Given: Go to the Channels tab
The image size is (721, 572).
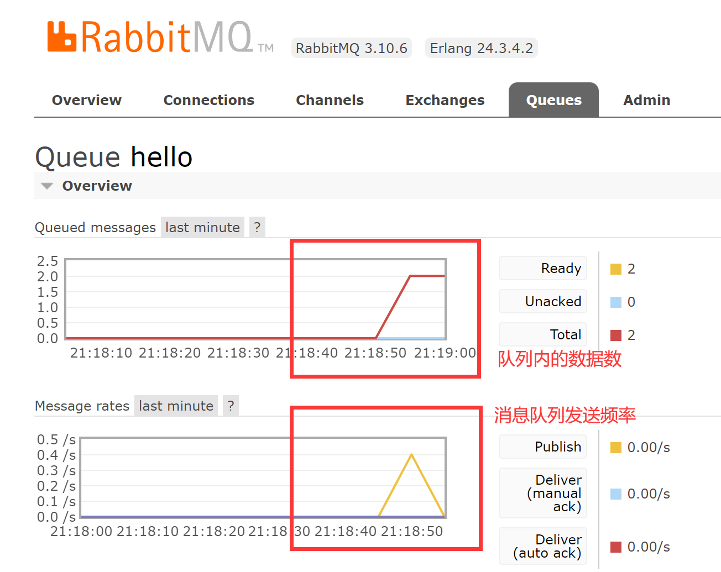Looking at the screenshot, I should [x=330, y=100].
